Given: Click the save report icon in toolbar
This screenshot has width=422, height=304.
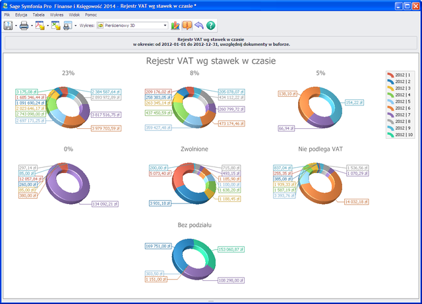Looking at the screenshot, I should coord(9,26).
